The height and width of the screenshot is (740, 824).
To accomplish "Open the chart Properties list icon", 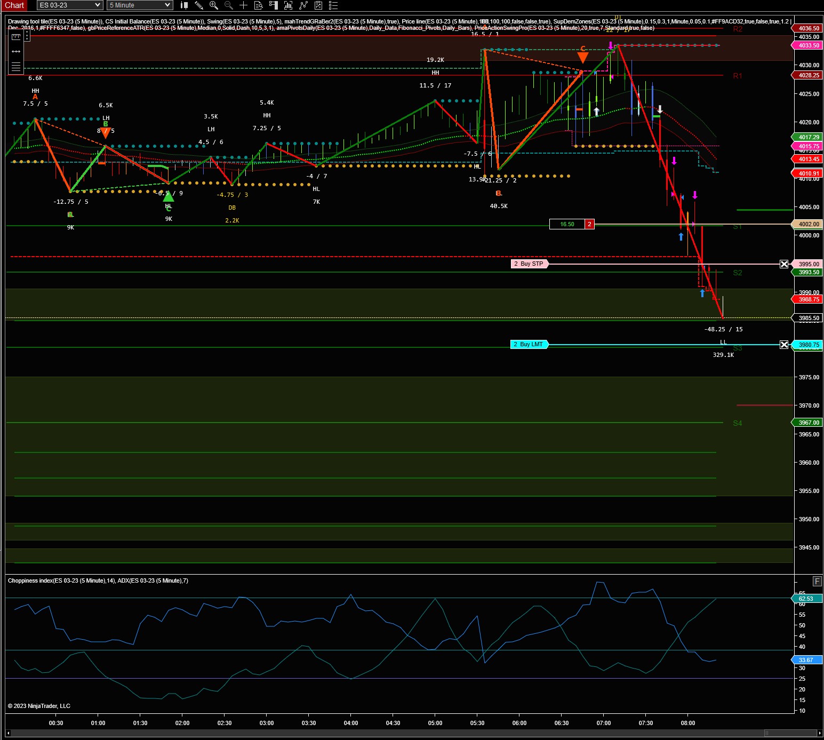I will (x=333, y=5).
